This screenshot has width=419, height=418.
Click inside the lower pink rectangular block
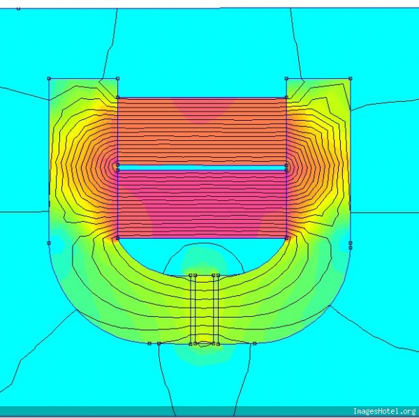(202, 204)
